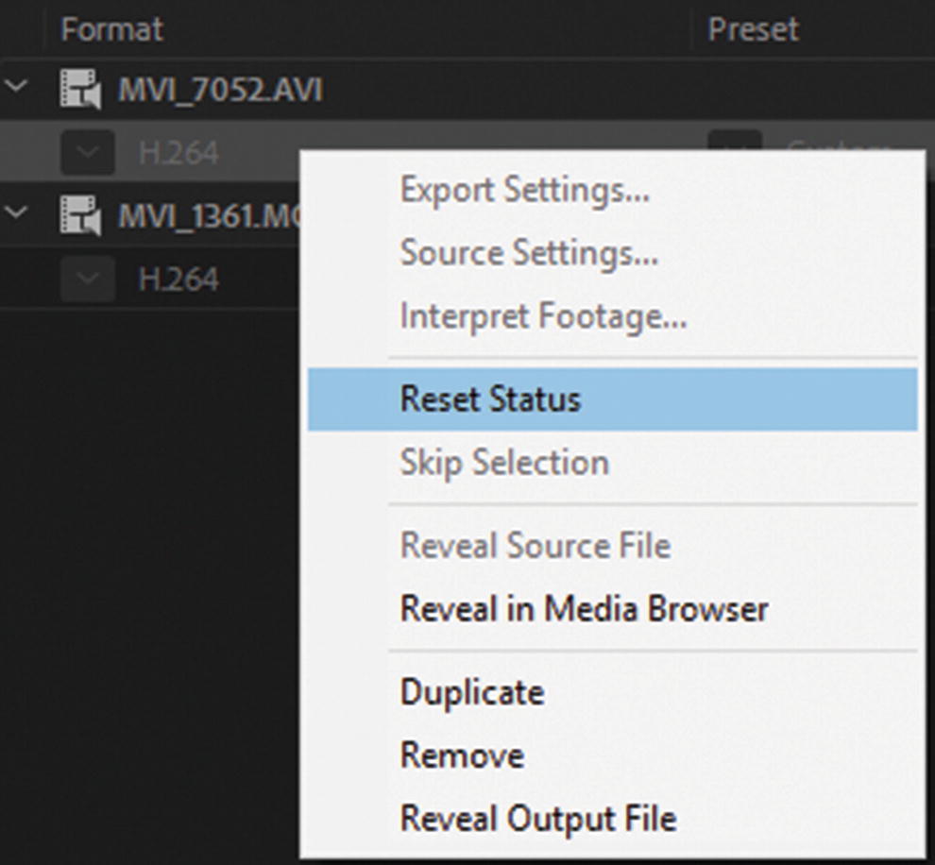Choose Reveal in Media Browser
The height and width of the screenshot is (865, 935).
tap(584, 608)
